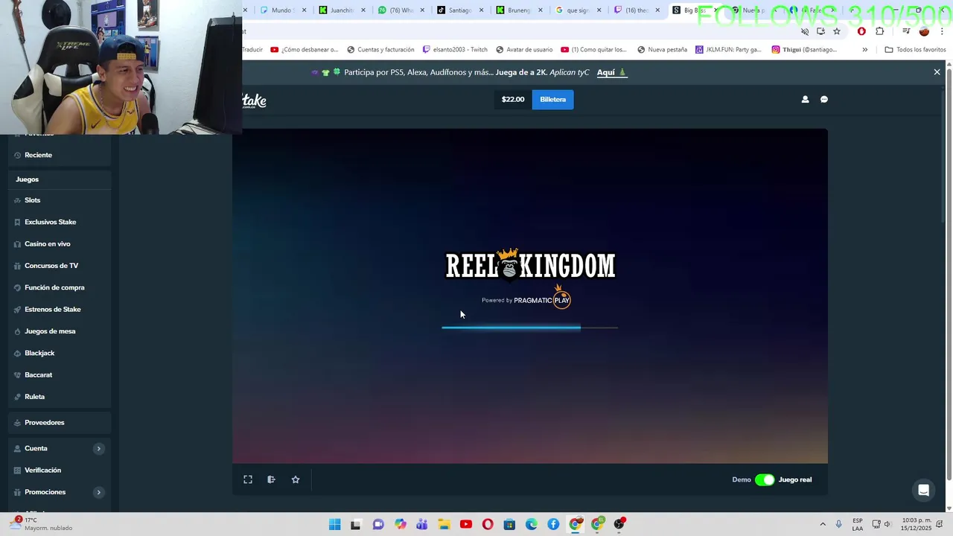Open elsanto2003 - Twitch bookmark
The width and height of the screenshot is (953, 536).
coord(455,50)
